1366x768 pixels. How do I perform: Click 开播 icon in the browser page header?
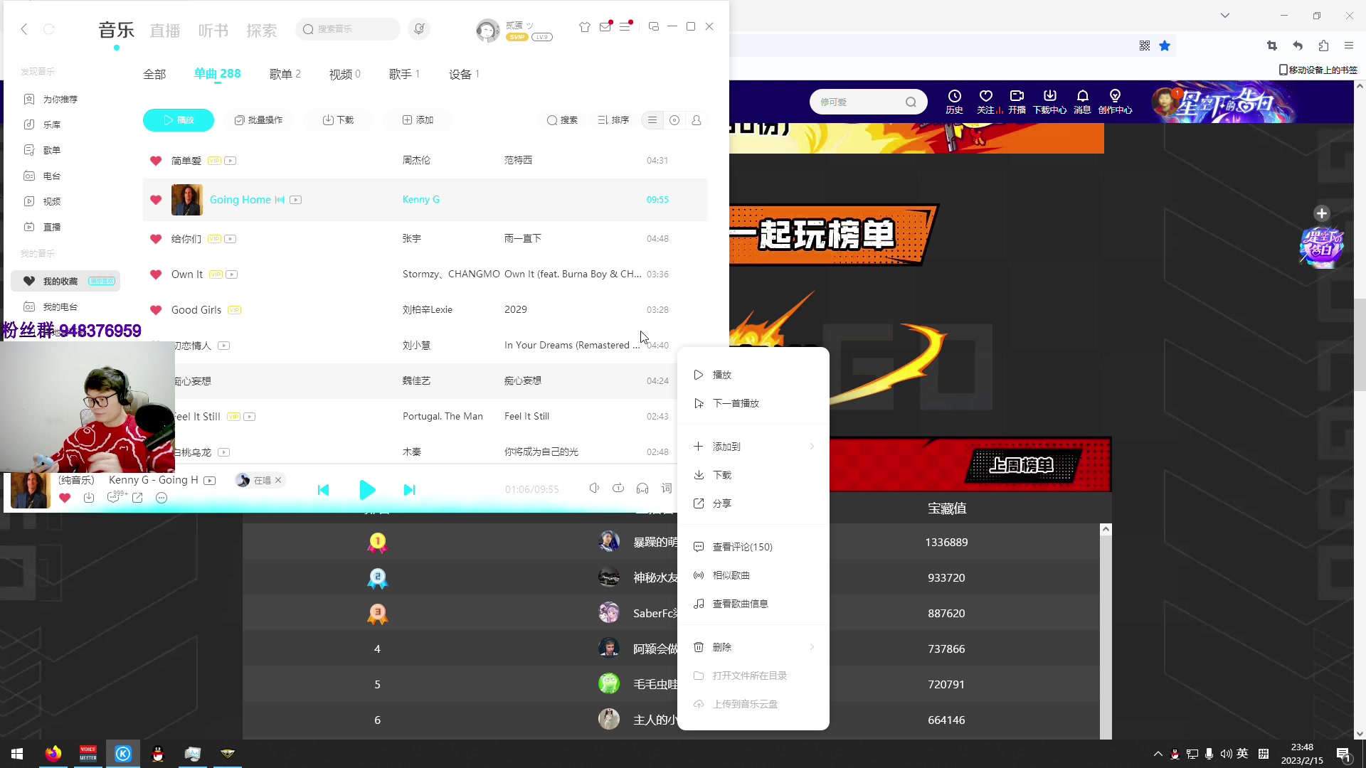pyautogui.click(x=1017, y=102)
